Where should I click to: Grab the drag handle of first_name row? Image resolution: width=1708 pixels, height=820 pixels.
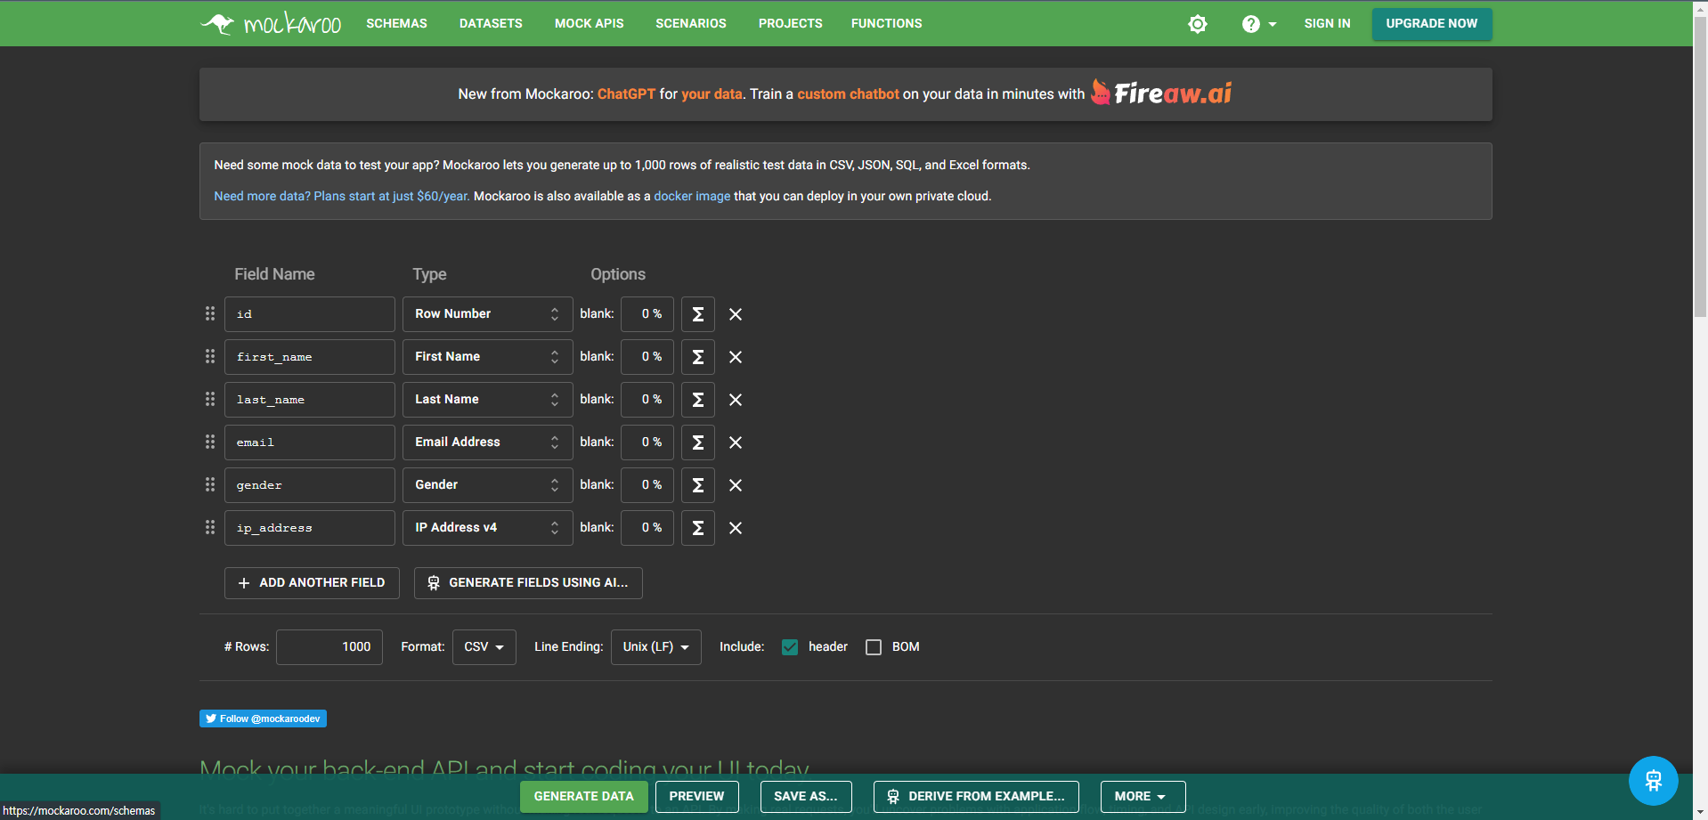click(210, 356)
